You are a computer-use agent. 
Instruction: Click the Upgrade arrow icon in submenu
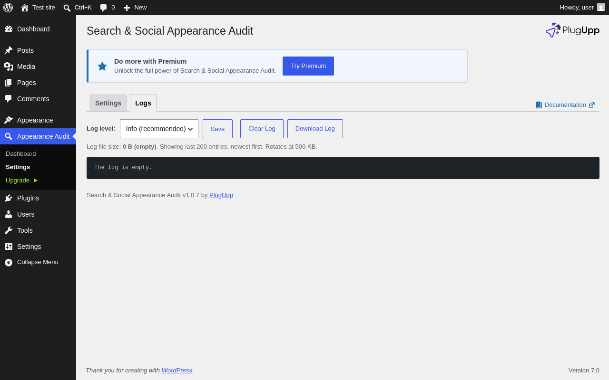tap(35, 180)
